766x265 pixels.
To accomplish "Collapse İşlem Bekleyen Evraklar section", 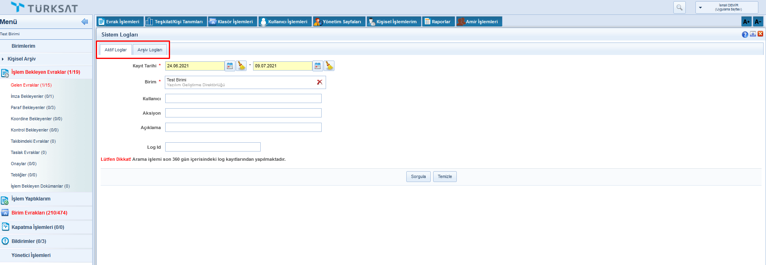I will 45,72.
